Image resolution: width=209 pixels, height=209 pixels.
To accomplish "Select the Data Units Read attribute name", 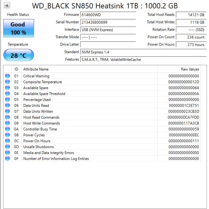I will (x=36, y=106).
